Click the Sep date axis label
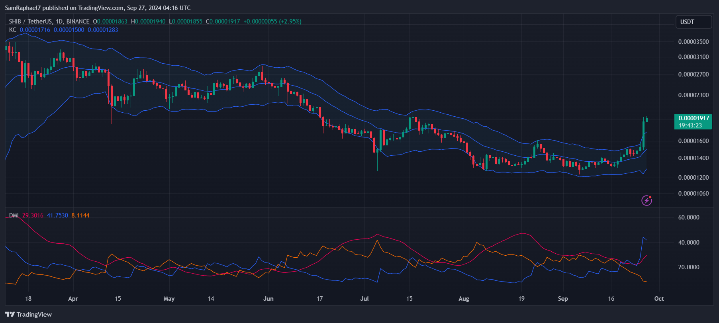This screenshot has height=323, width=719. point(563,299)
